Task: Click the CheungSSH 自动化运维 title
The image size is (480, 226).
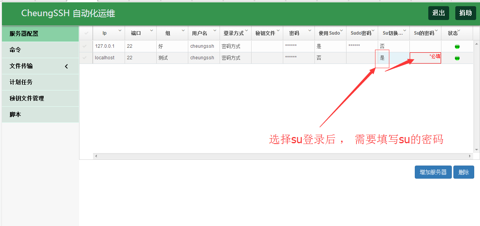Action: tap(68, 13)
